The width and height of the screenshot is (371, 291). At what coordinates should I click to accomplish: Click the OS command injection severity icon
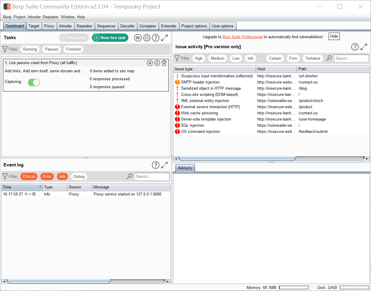coord(177,132)
